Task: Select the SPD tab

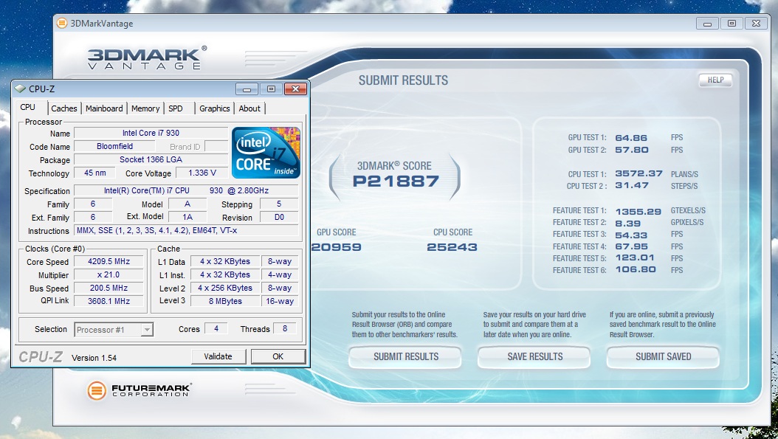Action: pos(176,108)
